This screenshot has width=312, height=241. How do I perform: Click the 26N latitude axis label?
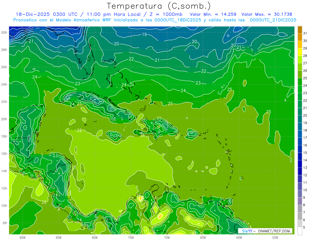click(4, 67)
